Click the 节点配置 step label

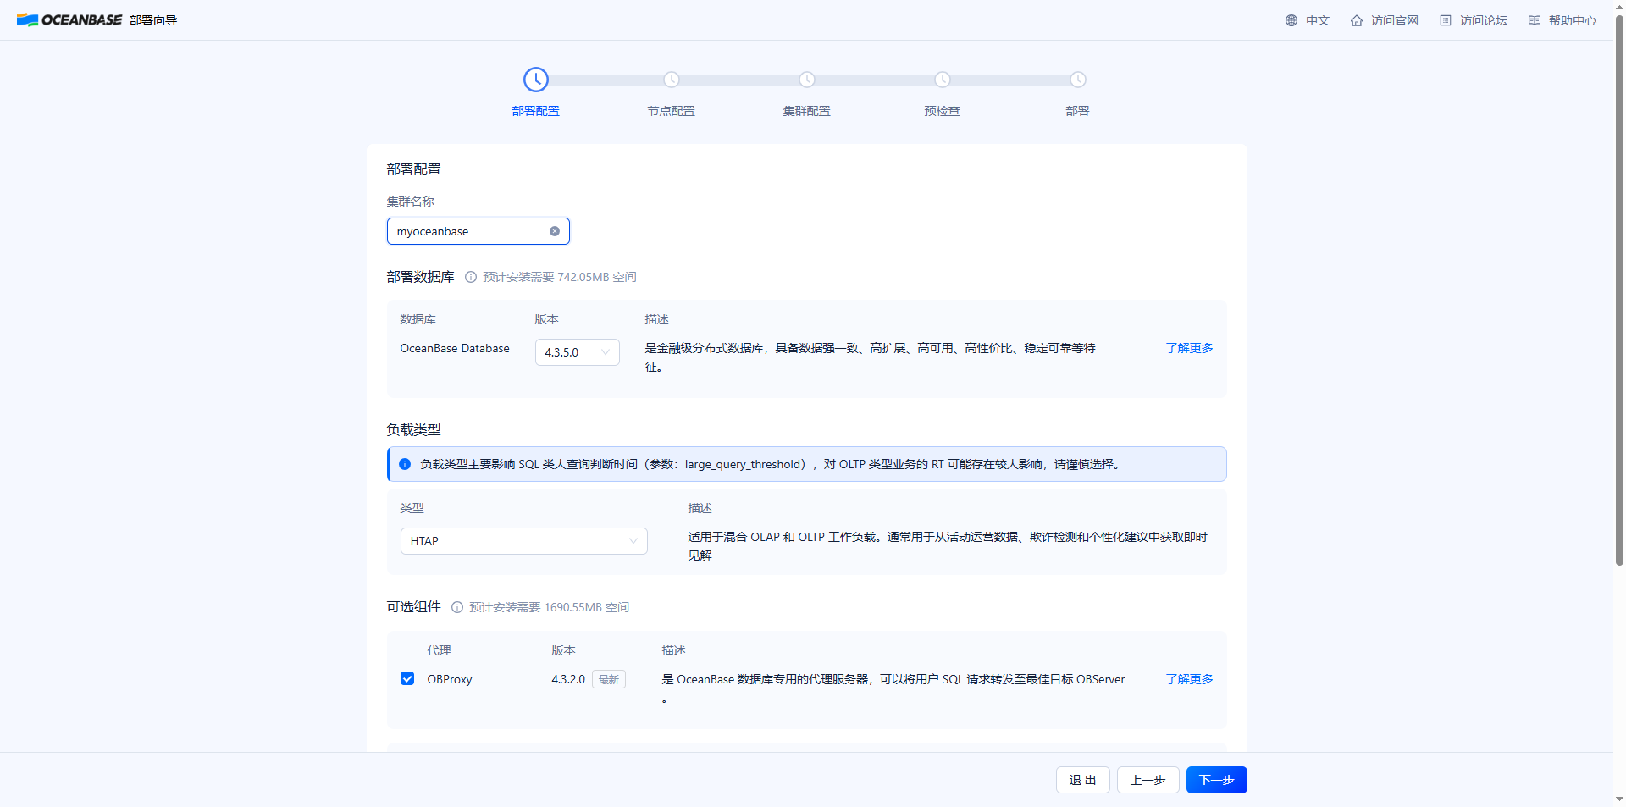point(672,111)
